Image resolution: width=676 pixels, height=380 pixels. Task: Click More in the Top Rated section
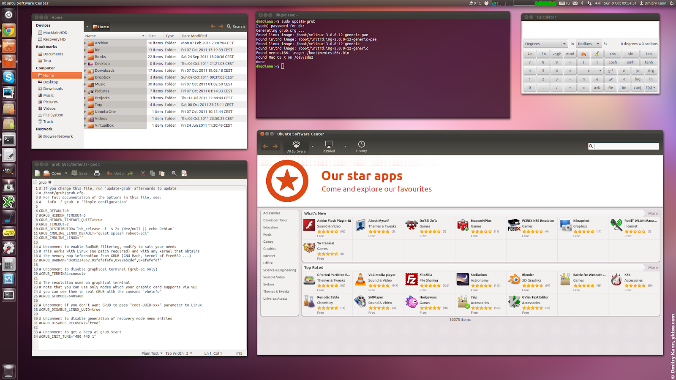pos(653,267)
